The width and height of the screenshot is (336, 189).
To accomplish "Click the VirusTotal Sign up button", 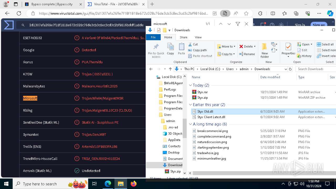I will click(319, 25).
